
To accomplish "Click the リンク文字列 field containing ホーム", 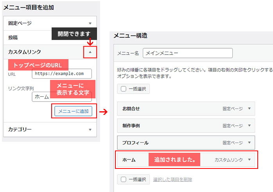I will [x=62, y=97].
